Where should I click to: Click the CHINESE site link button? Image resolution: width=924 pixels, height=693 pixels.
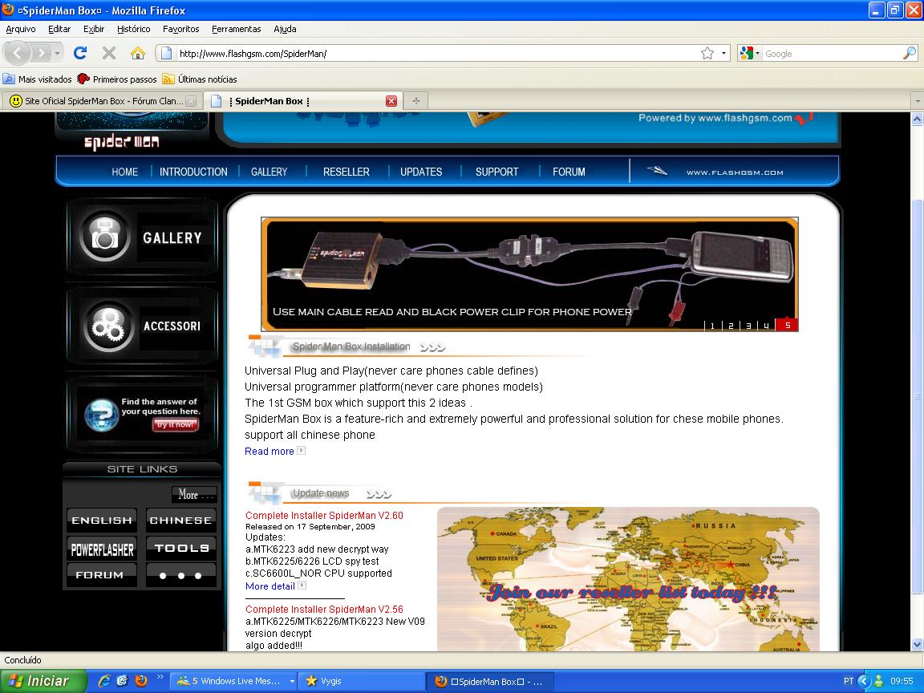point(181,521)
